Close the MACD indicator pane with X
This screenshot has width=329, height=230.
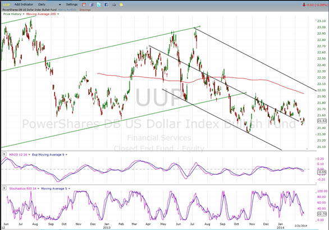tap(4, 154)
